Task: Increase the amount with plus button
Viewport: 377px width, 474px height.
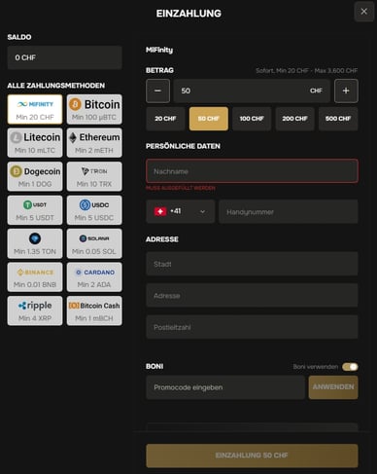Action: 346,91
